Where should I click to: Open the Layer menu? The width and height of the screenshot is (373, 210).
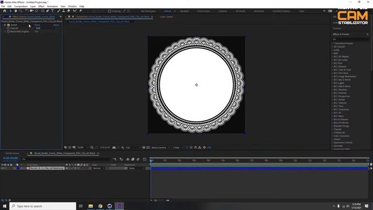point(33,6)
